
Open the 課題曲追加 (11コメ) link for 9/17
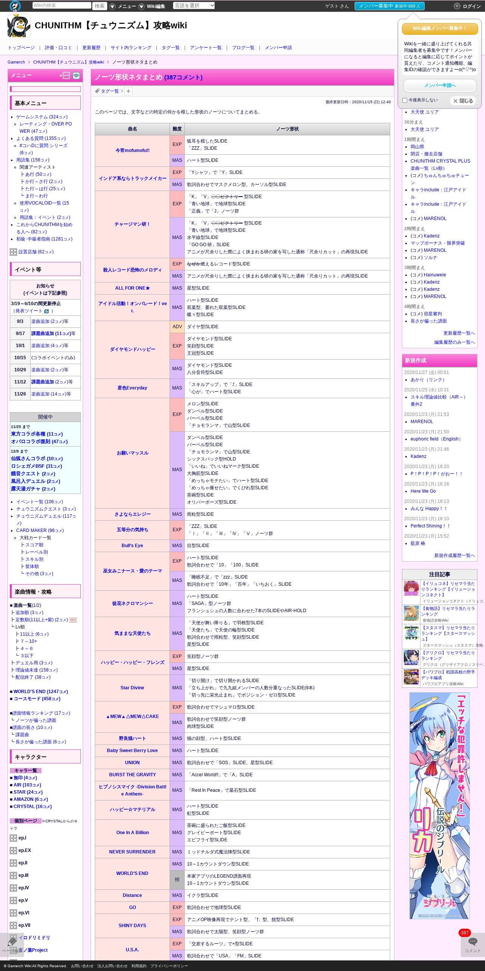click(51, 333)
